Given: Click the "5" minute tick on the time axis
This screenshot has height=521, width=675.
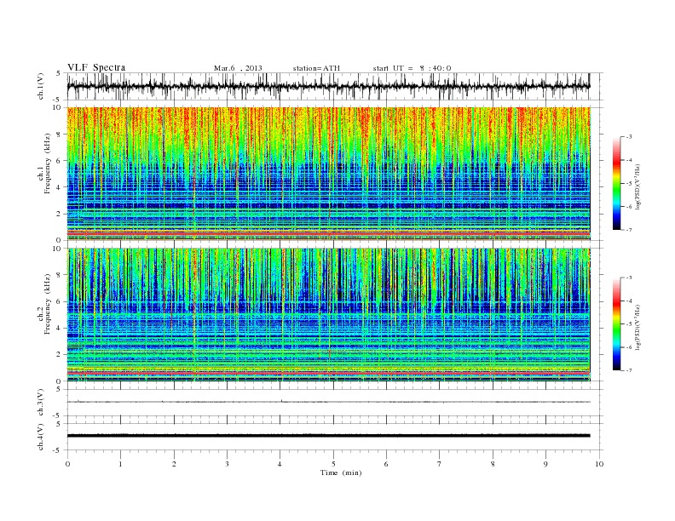Looking at the screenshot, I should tap(333, 464).
